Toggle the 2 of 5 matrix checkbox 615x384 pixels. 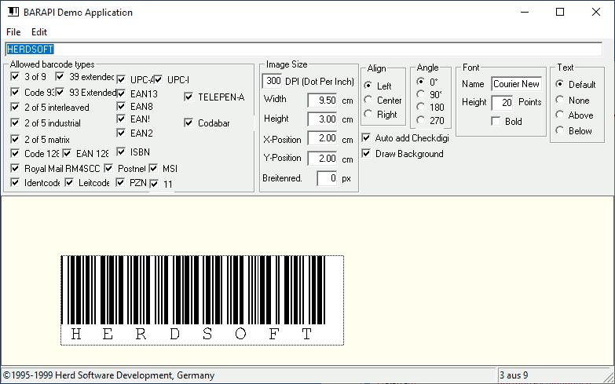tap(15, 139)
